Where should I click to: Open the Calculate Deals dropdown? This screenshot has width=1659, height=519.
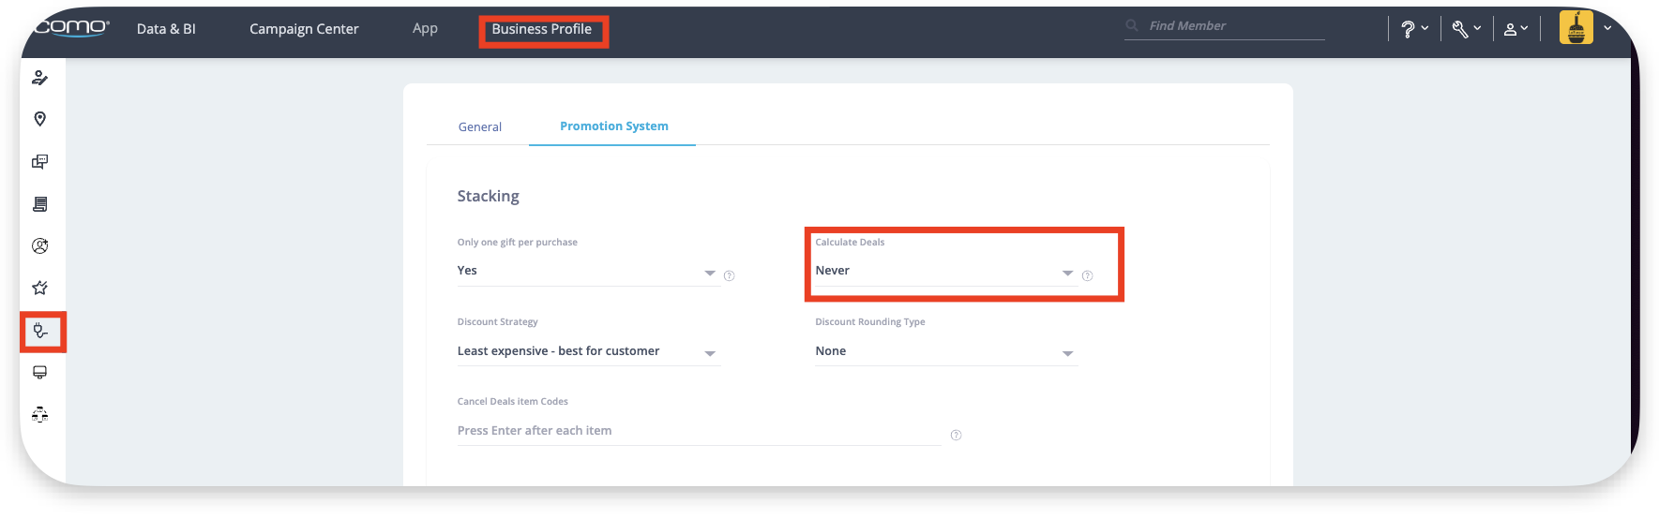(x=944, y=271)
